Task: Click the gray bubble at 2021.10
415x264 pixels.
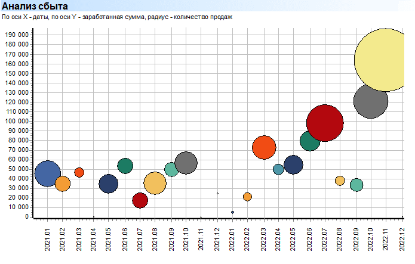Action: [186, 163]
